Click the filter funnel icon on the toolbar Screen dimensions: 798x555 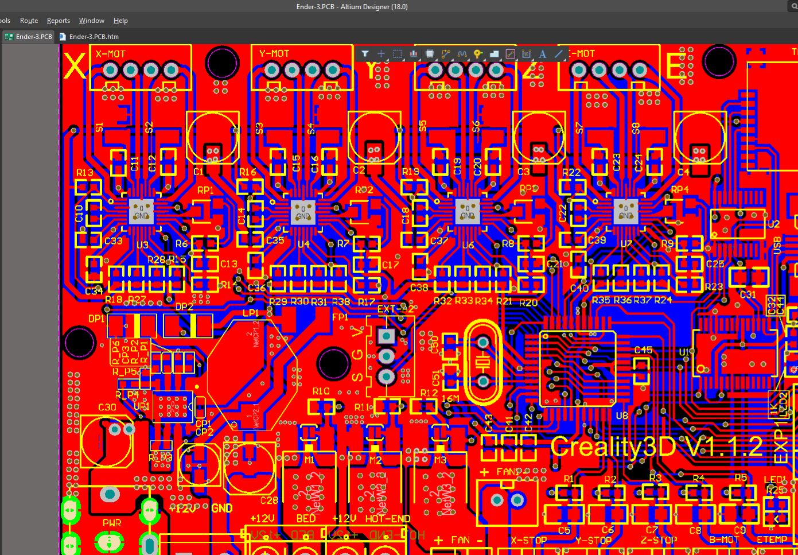(x=365, y=53)
